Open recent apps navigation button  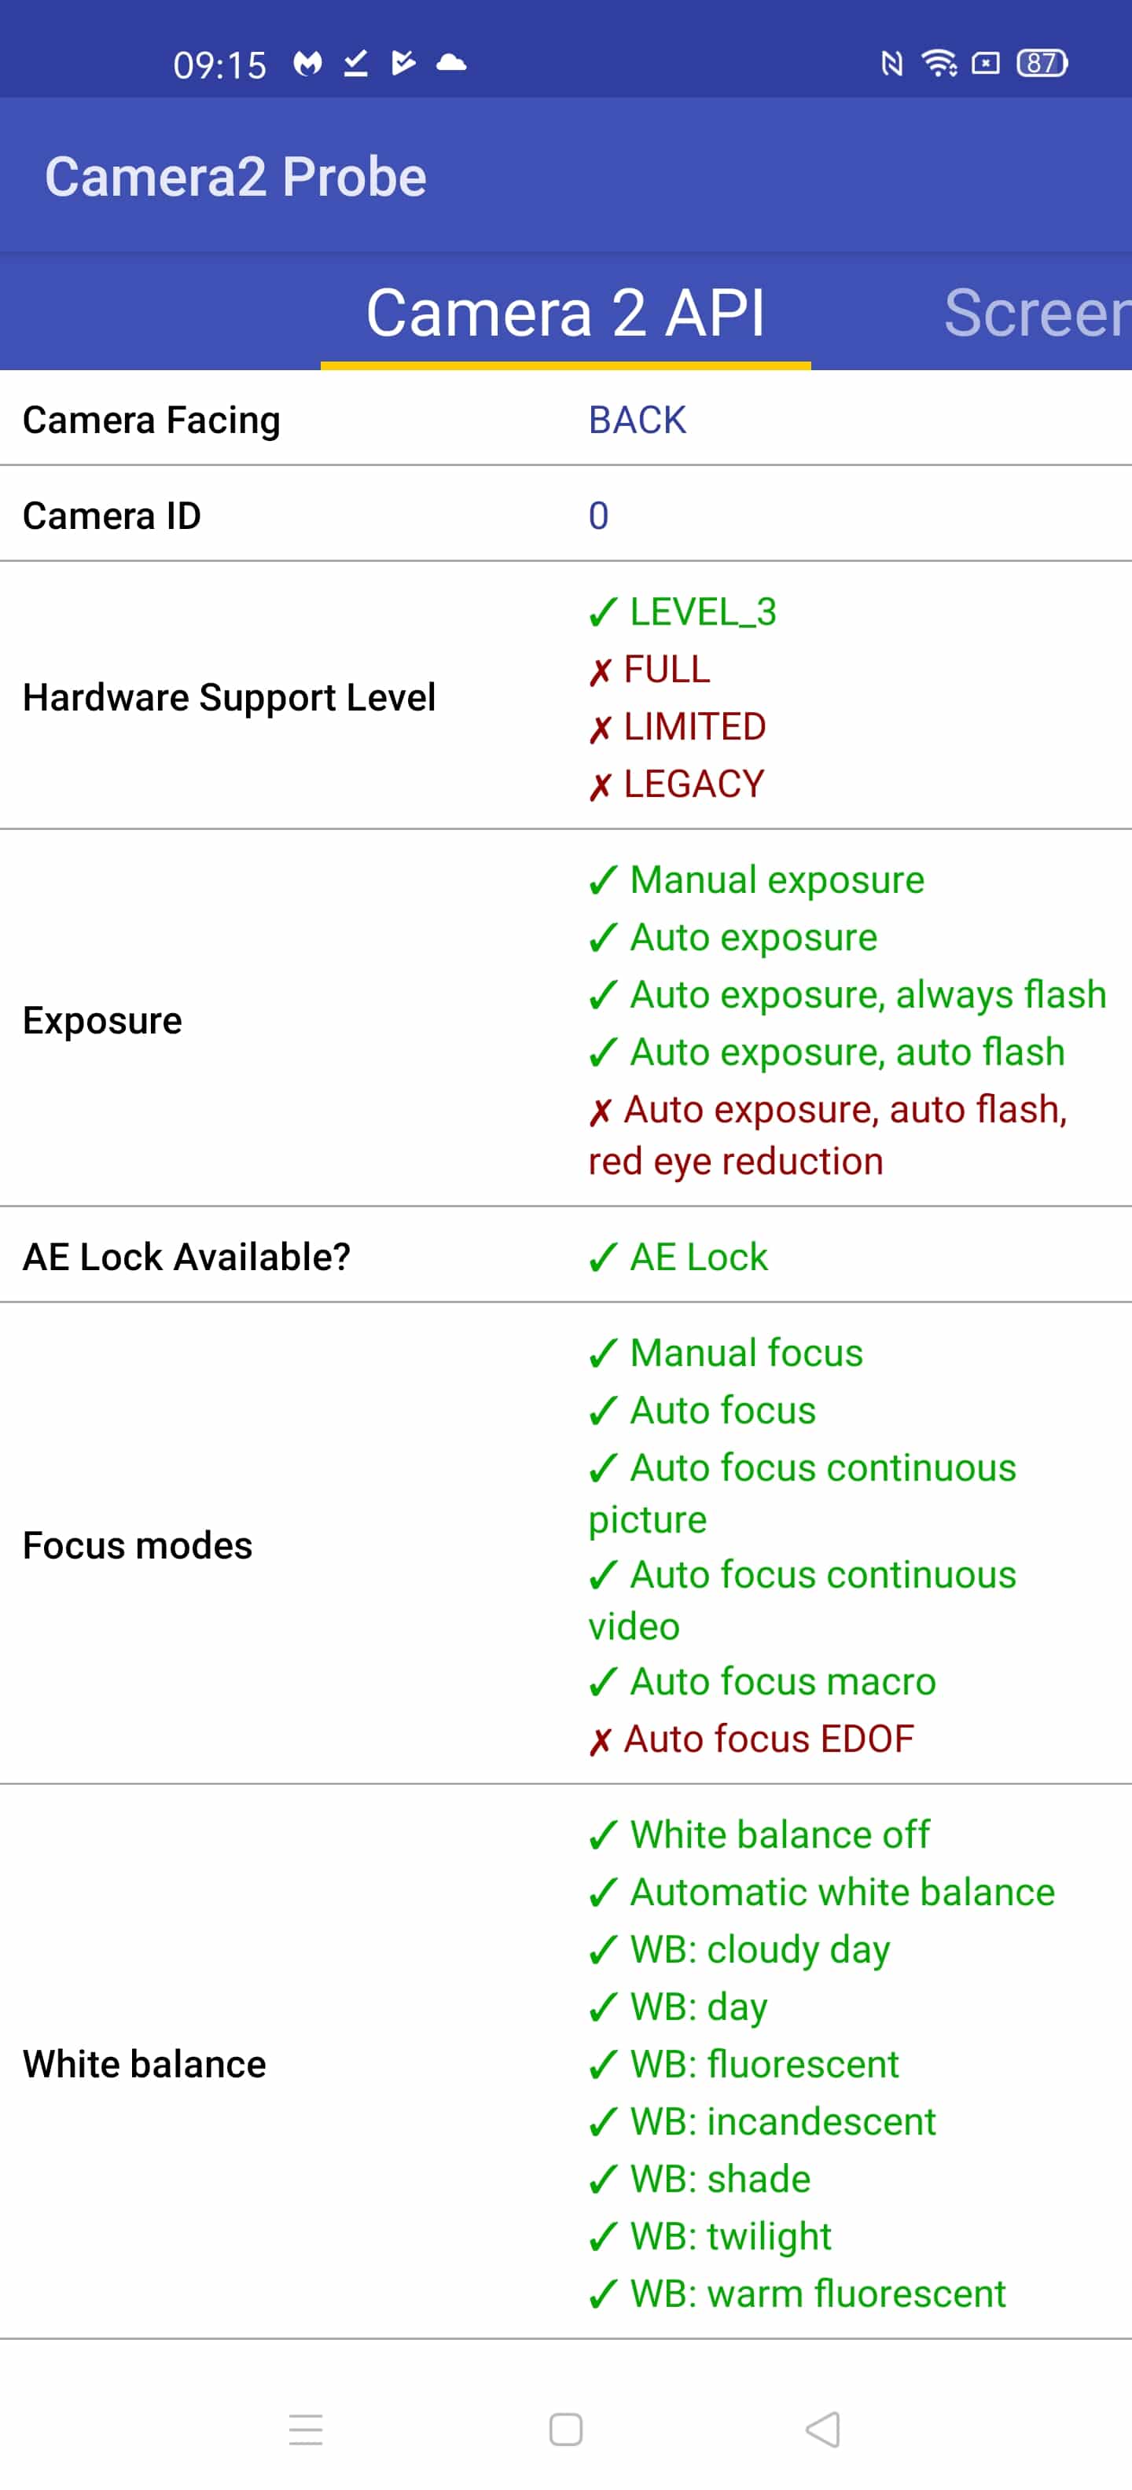point(306,2428)
